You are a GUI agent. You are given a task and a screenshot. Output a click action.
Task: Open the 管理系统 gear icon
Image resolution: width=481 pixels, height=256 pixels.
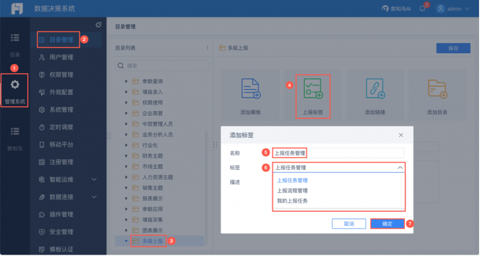tap(15, 85)
